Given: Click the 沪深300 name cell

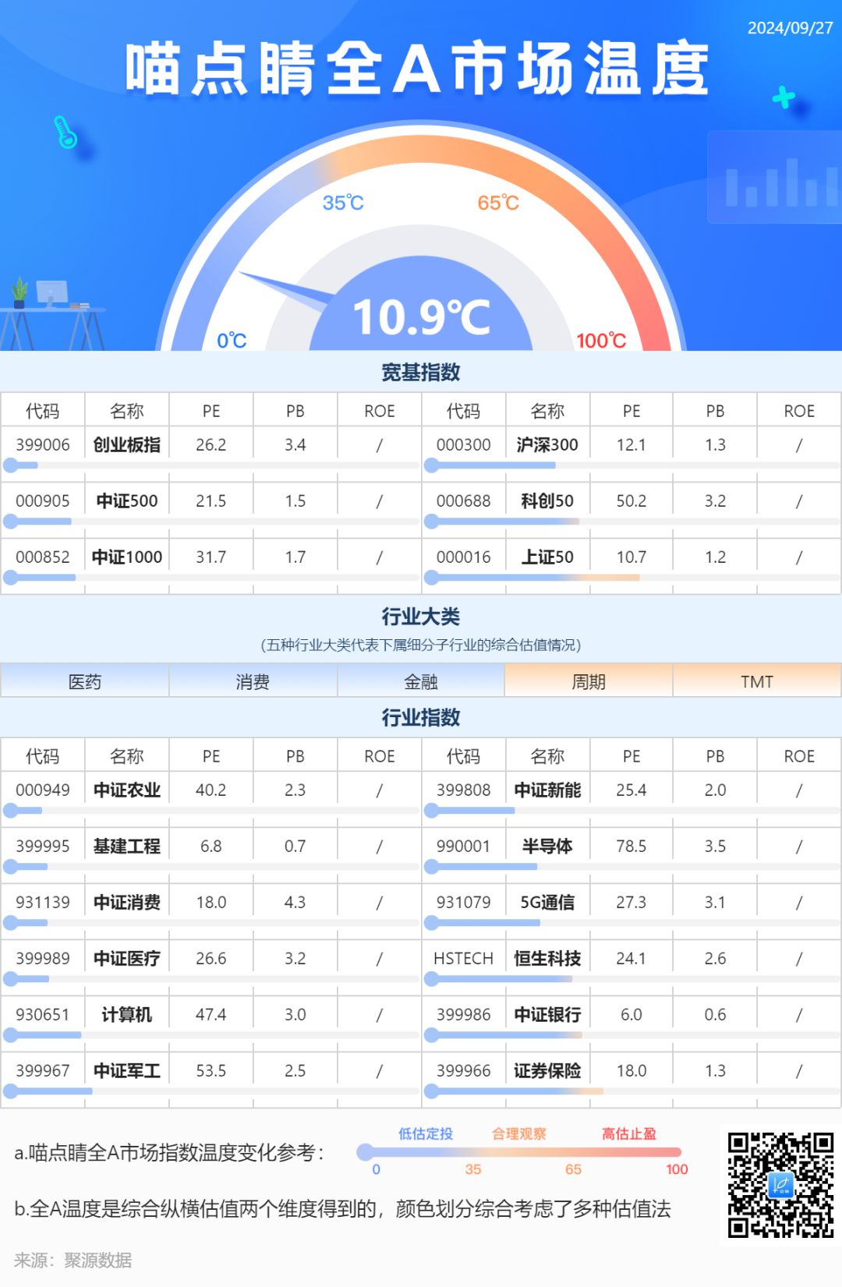Looking at the screenshot, I should click(x=547, y=444).
